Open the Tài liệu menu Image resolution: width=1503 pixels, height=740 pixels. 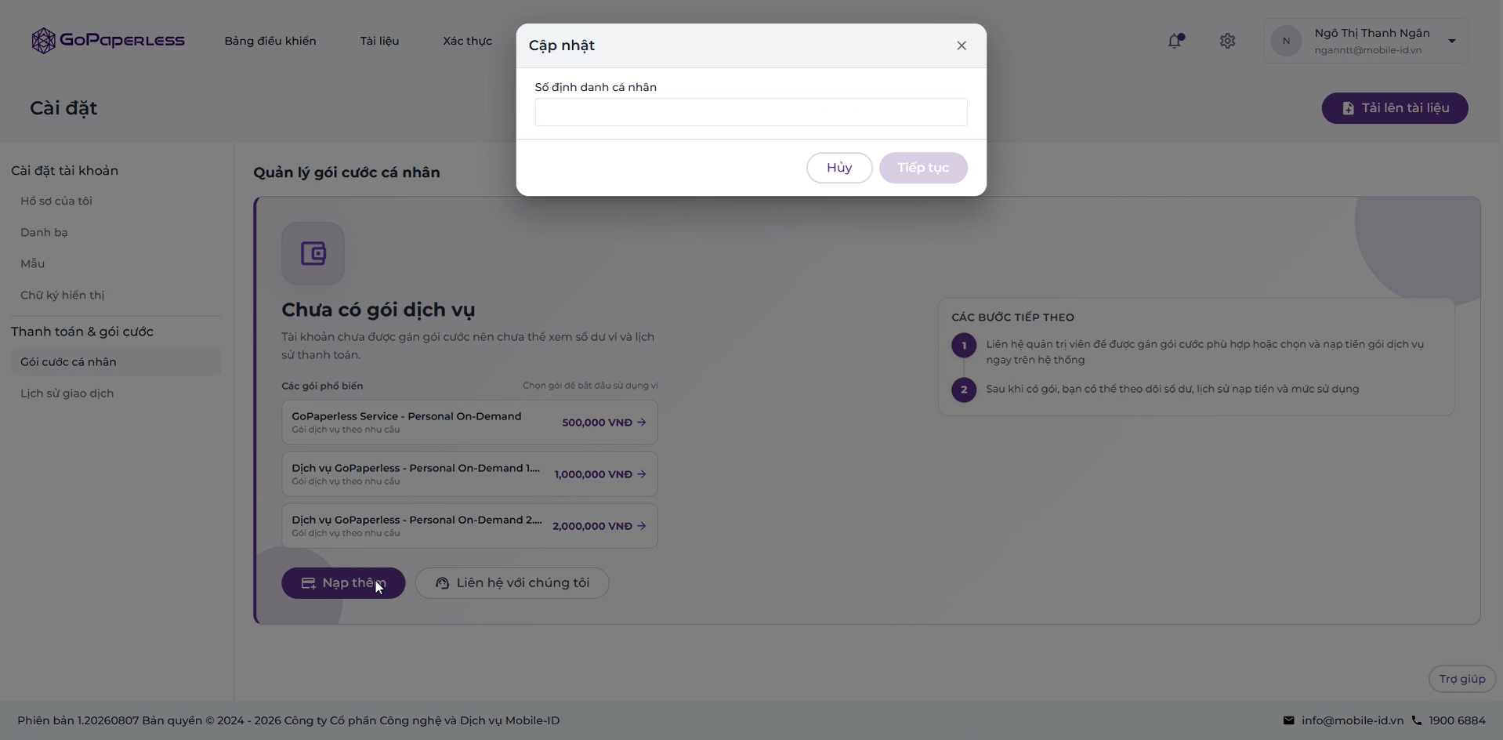(x=379, y=41)
